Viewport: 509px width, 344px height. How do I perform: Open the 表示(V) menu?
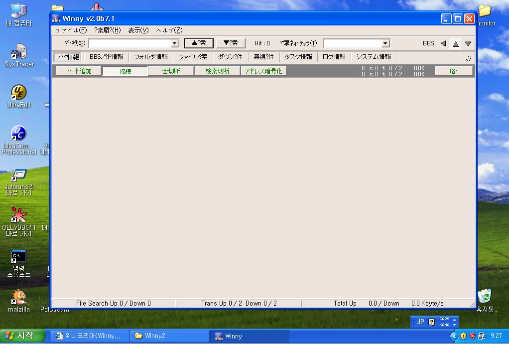138,30
